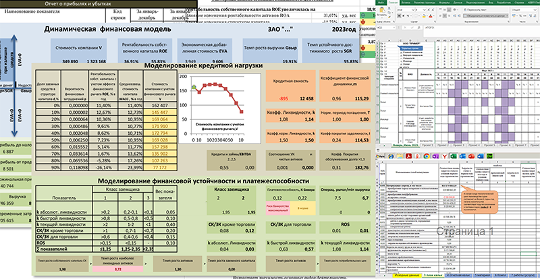Open Internet Explorer from the taskbar
This screenshot has width=540, height=279.
[x=391, y=156]
